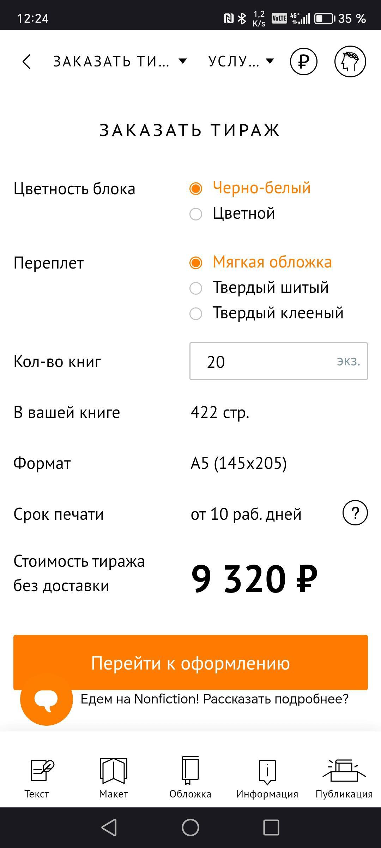Expand the Заказать тираж dropdown
Viewport: 381px width, 848px height.
[x=120, y=61]
